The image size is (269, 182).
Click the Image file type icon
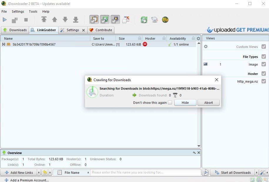click(x=205, y=64)
